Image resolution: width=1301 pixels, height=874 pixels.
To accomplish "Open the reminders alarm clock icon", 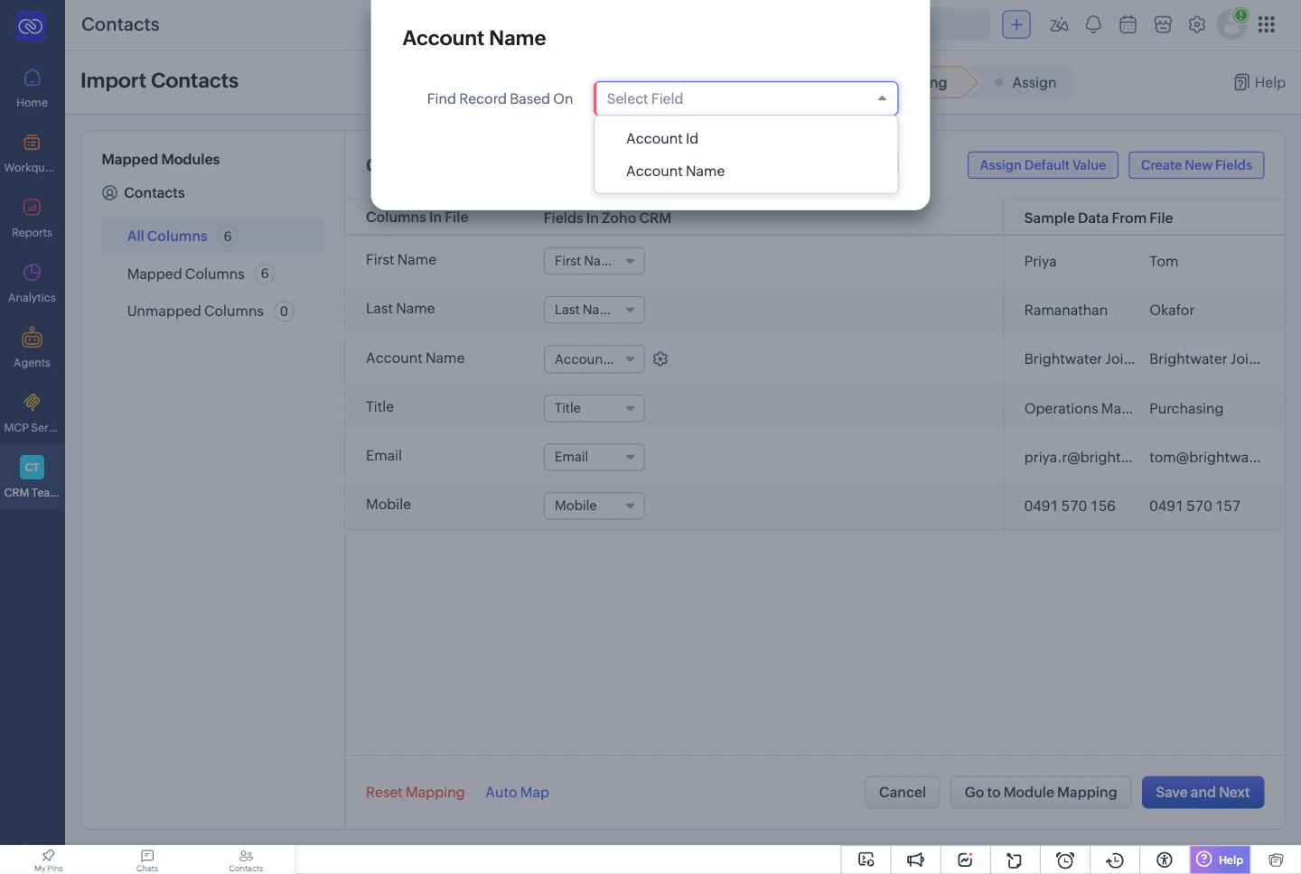I will click(1065, 860).
